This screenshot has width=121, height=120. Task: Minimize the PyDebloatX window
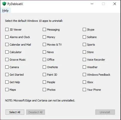tap(92, 4)
